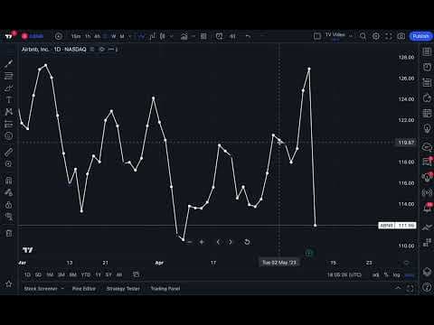Open the Strategy Tester tab

(123, 289)
